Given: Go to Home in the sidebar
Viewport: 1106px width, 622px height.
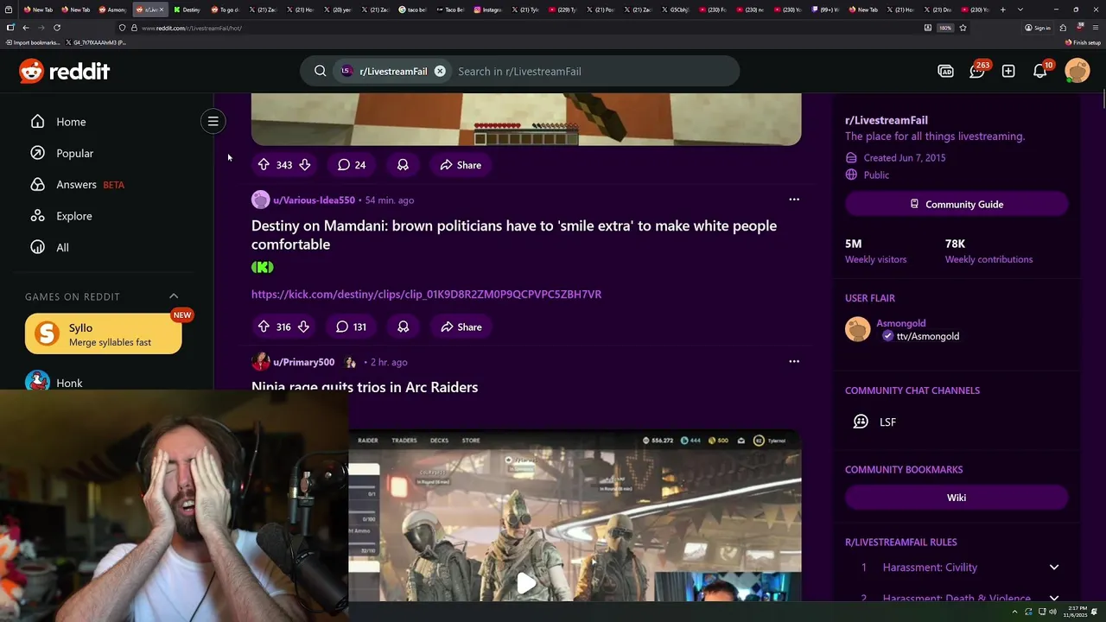Looking at the screenshot, I should pos(71,122).
